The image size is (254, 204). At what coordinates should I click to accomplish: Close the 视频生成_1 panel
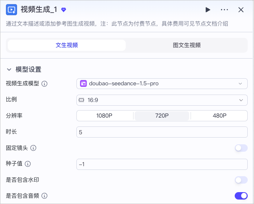(x=241, y=10)
